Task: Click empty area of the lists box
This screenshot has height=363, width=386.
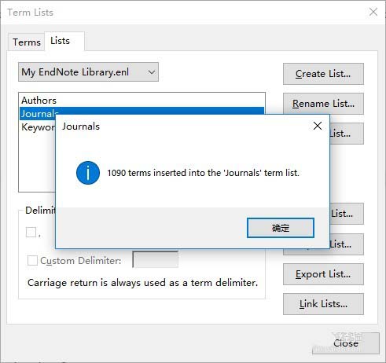Action: [x=37, y=163]
